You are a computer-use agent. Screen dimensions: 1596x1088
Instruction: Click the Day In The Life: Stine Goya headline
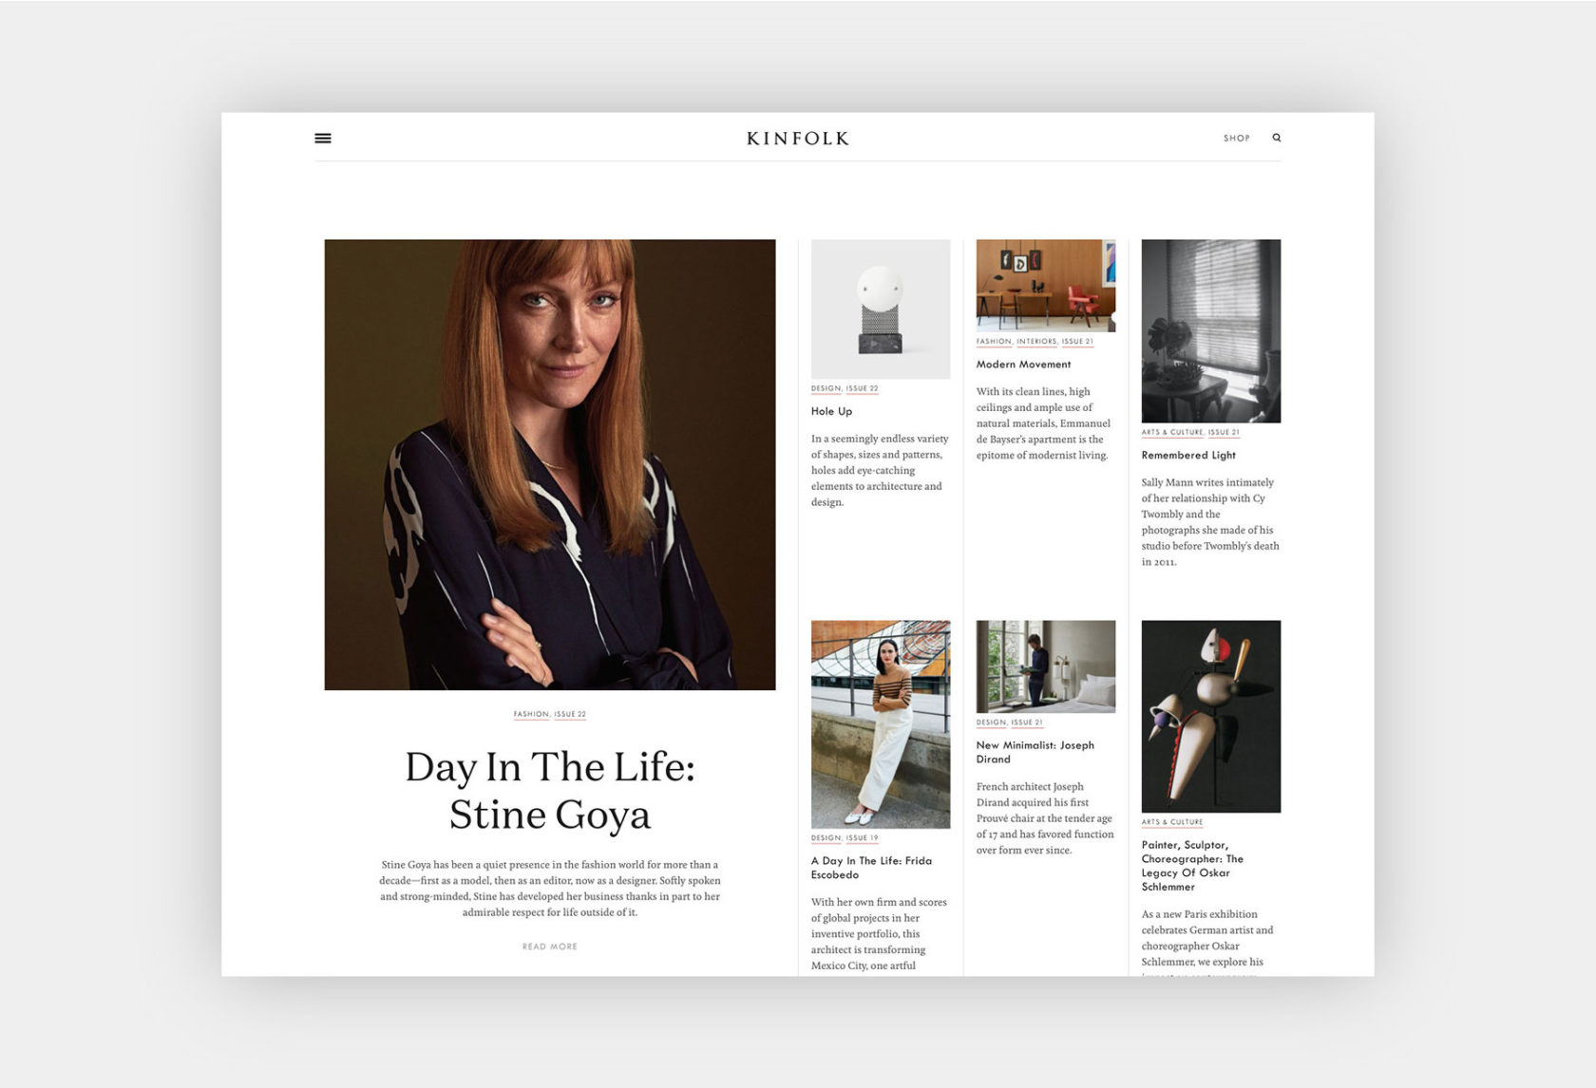550,790
